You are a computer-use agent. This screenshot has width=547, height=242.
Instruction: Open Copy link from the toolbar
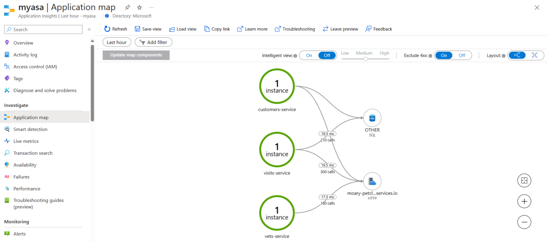217,29
